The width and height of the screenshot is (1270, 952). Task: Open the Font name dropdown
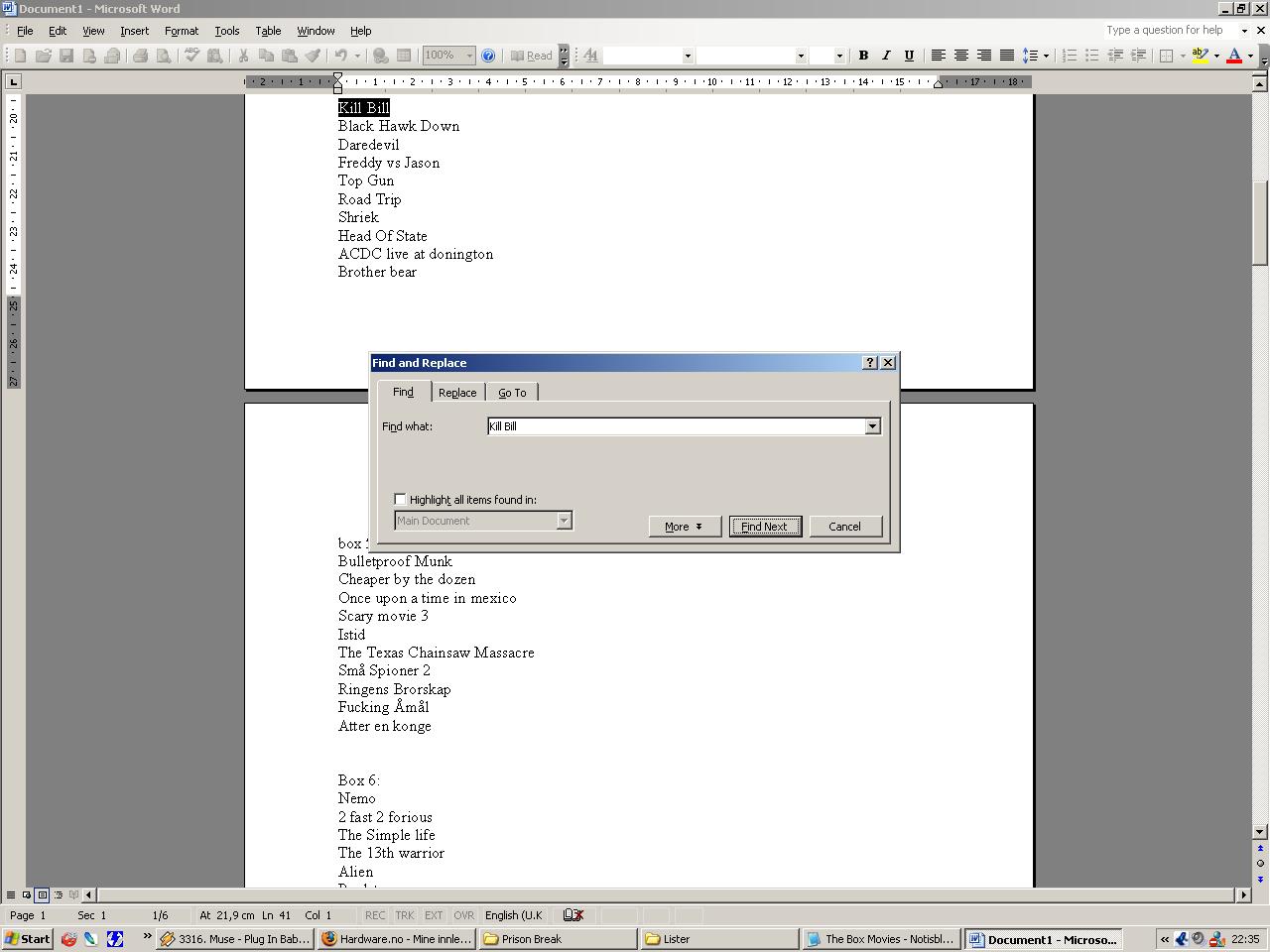801,56
